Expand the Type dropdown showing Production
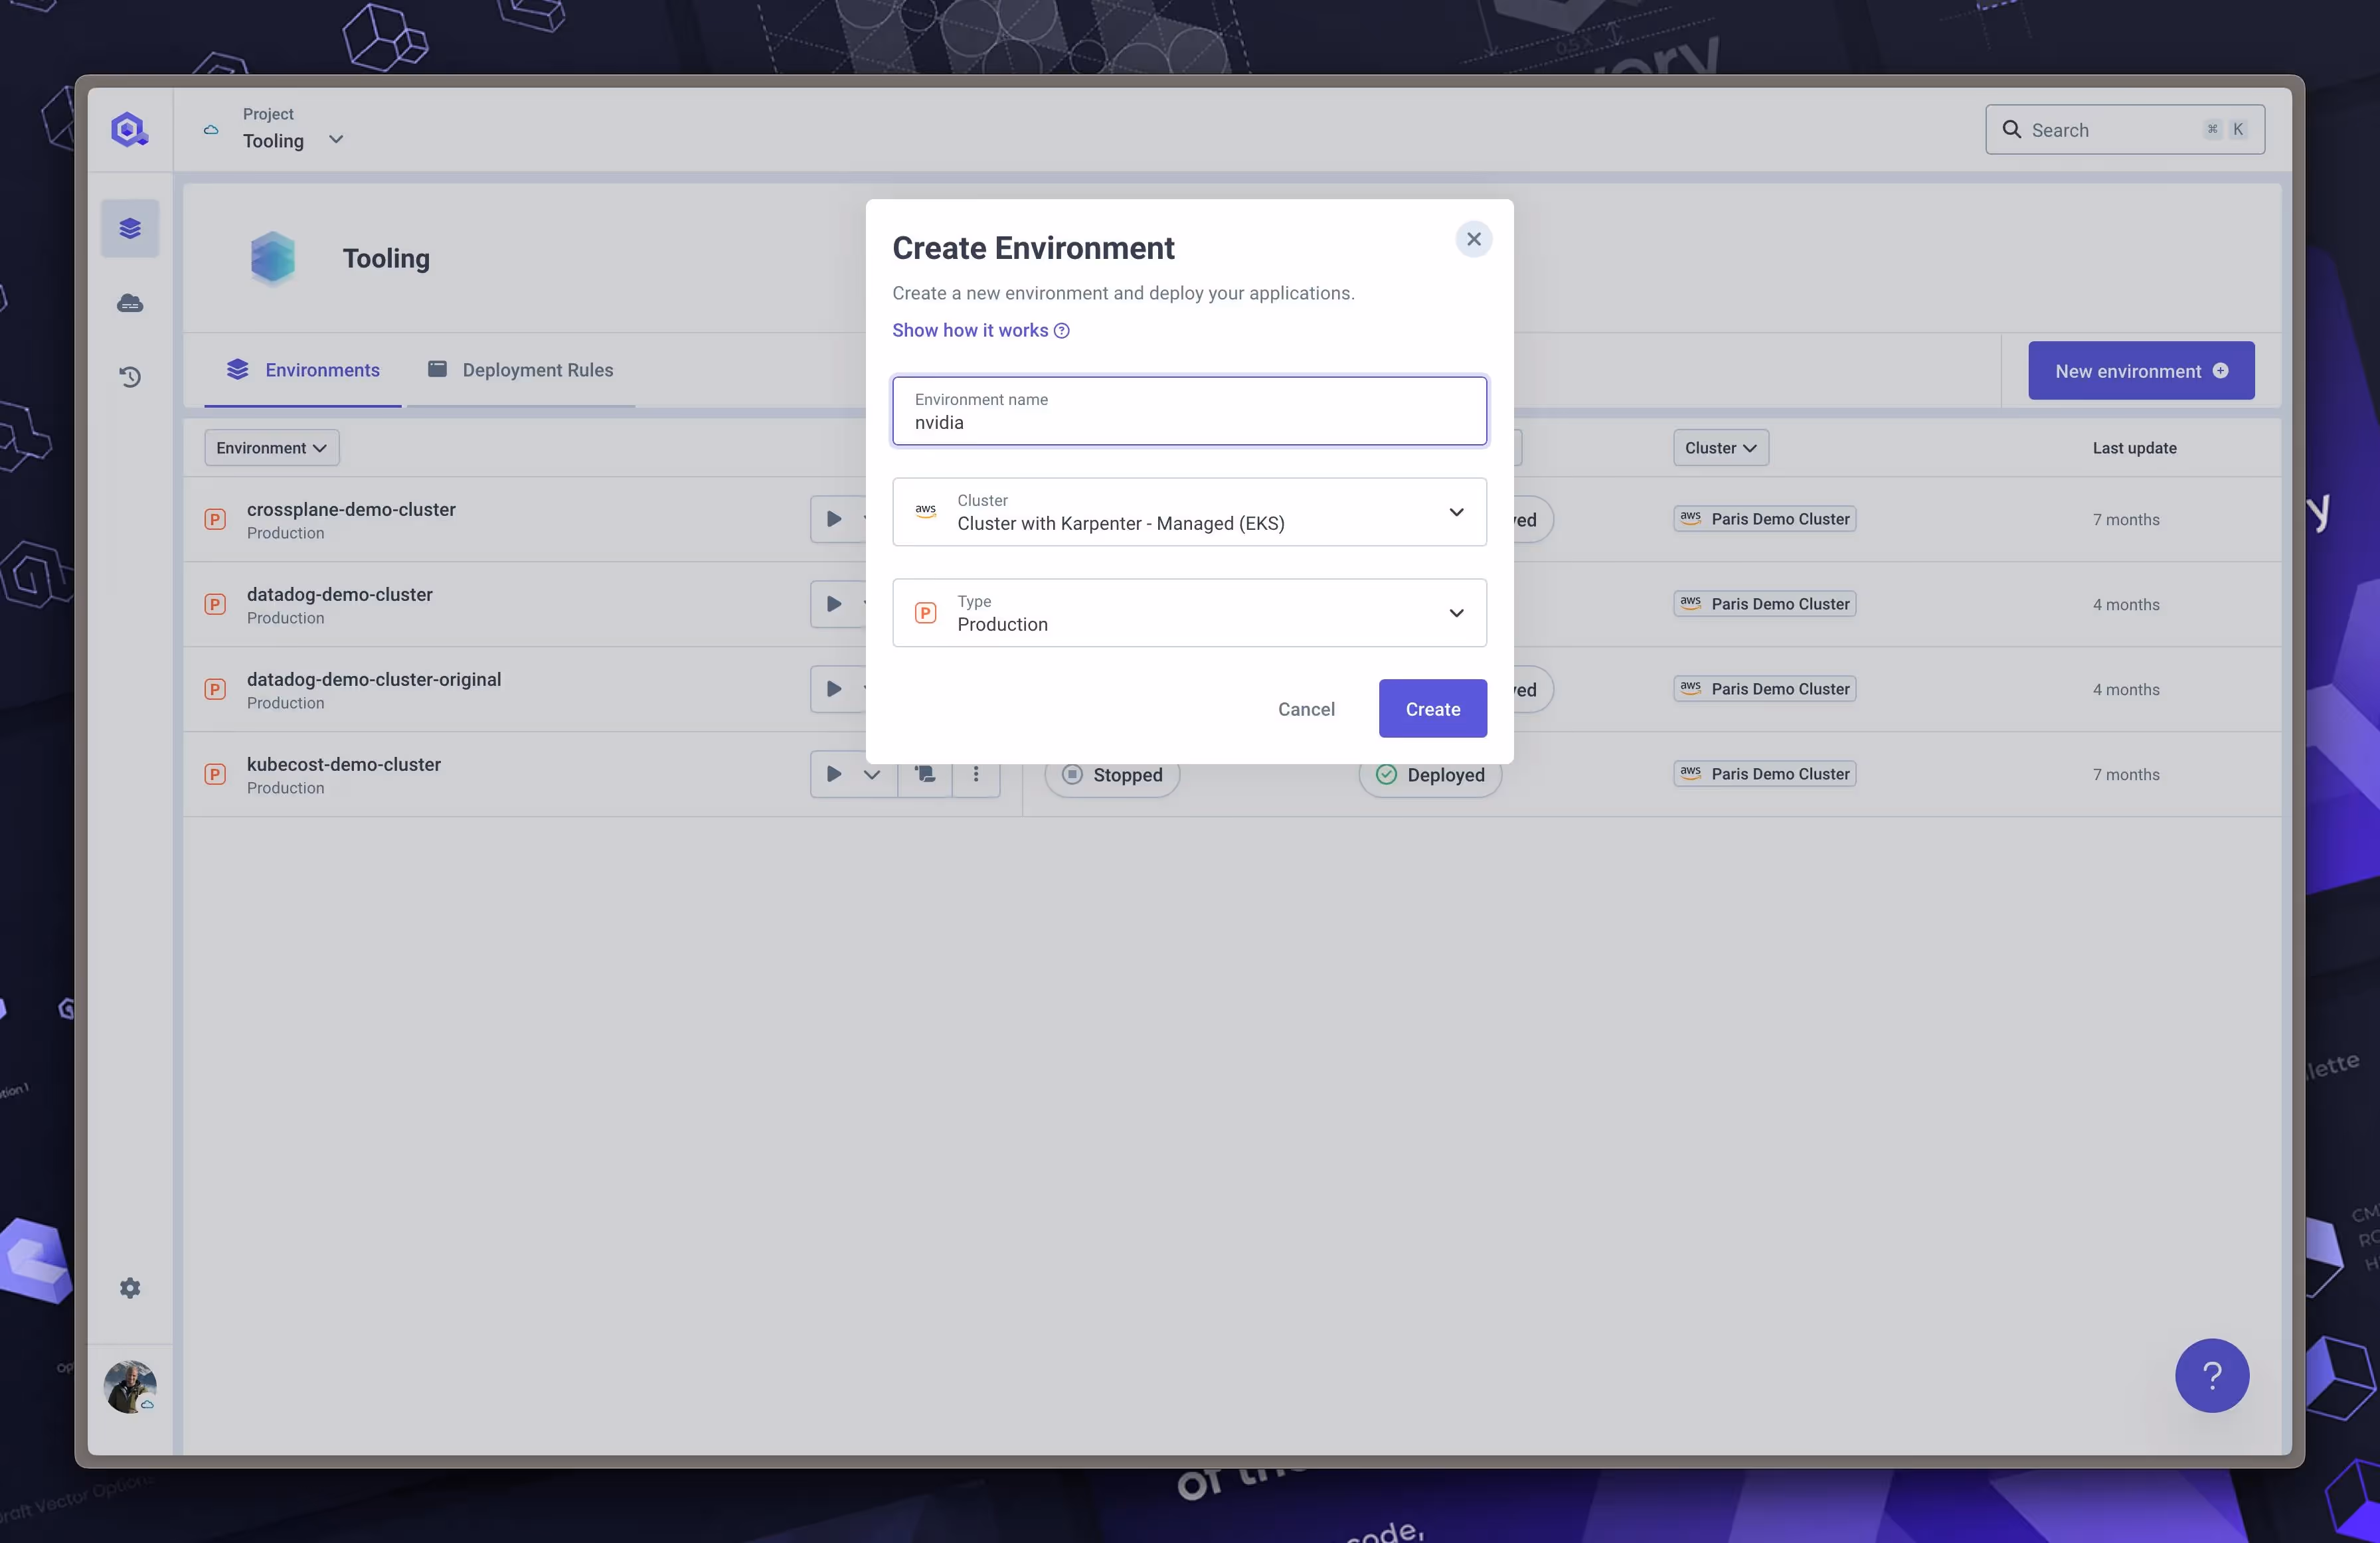The image size is (2380, 1543). coord(1456,612)
